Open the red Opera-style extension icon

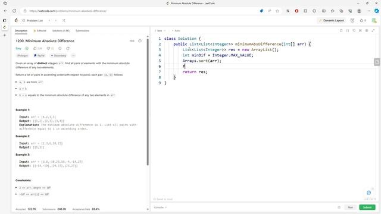coord(296,11)
